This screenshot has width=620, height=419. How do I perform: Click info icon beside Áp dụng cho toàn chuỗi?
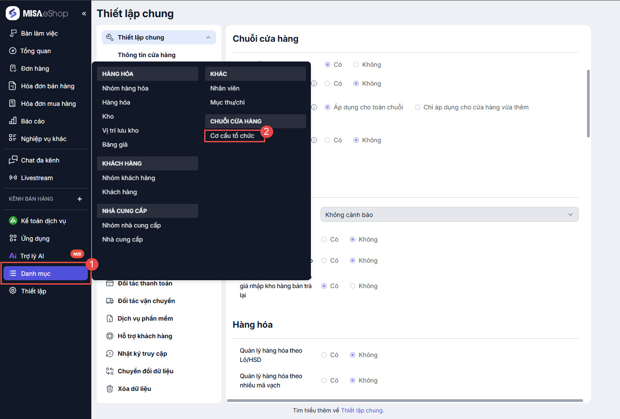tap(314, 107)
